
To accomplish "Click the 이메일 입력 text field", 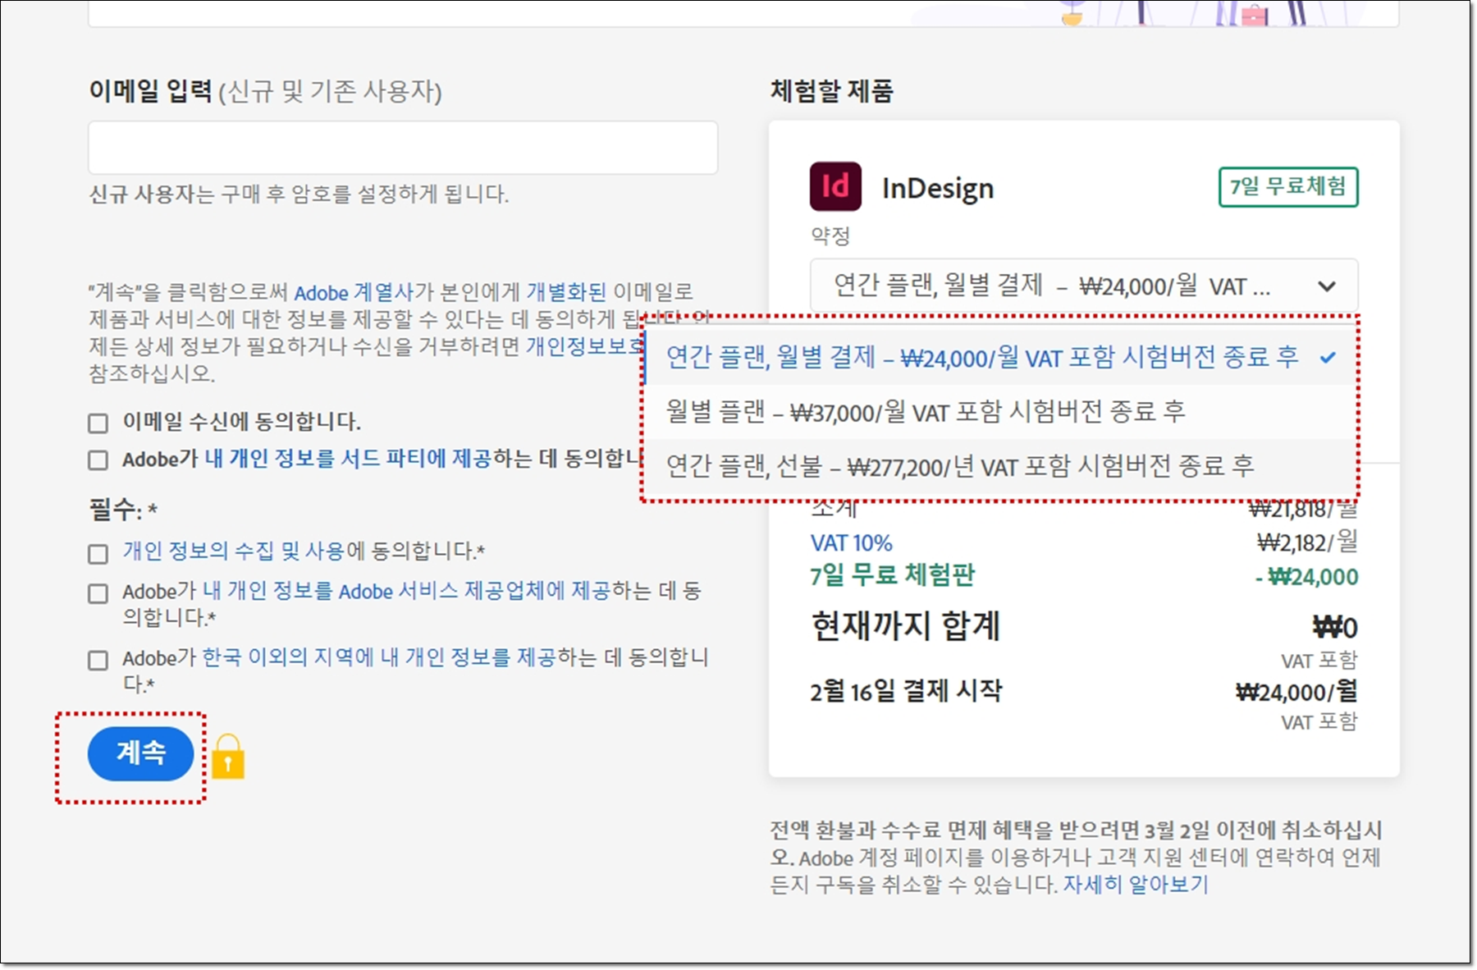I will click(403, 148).
